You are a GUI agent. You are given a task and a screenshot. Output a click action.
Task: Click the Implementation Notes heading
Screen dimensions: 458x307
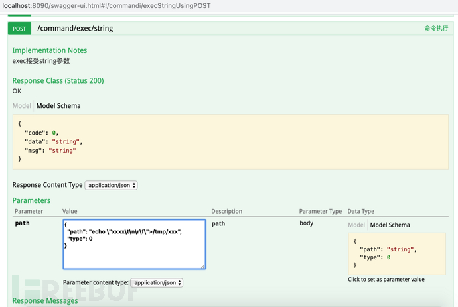[x=50, y=50]
